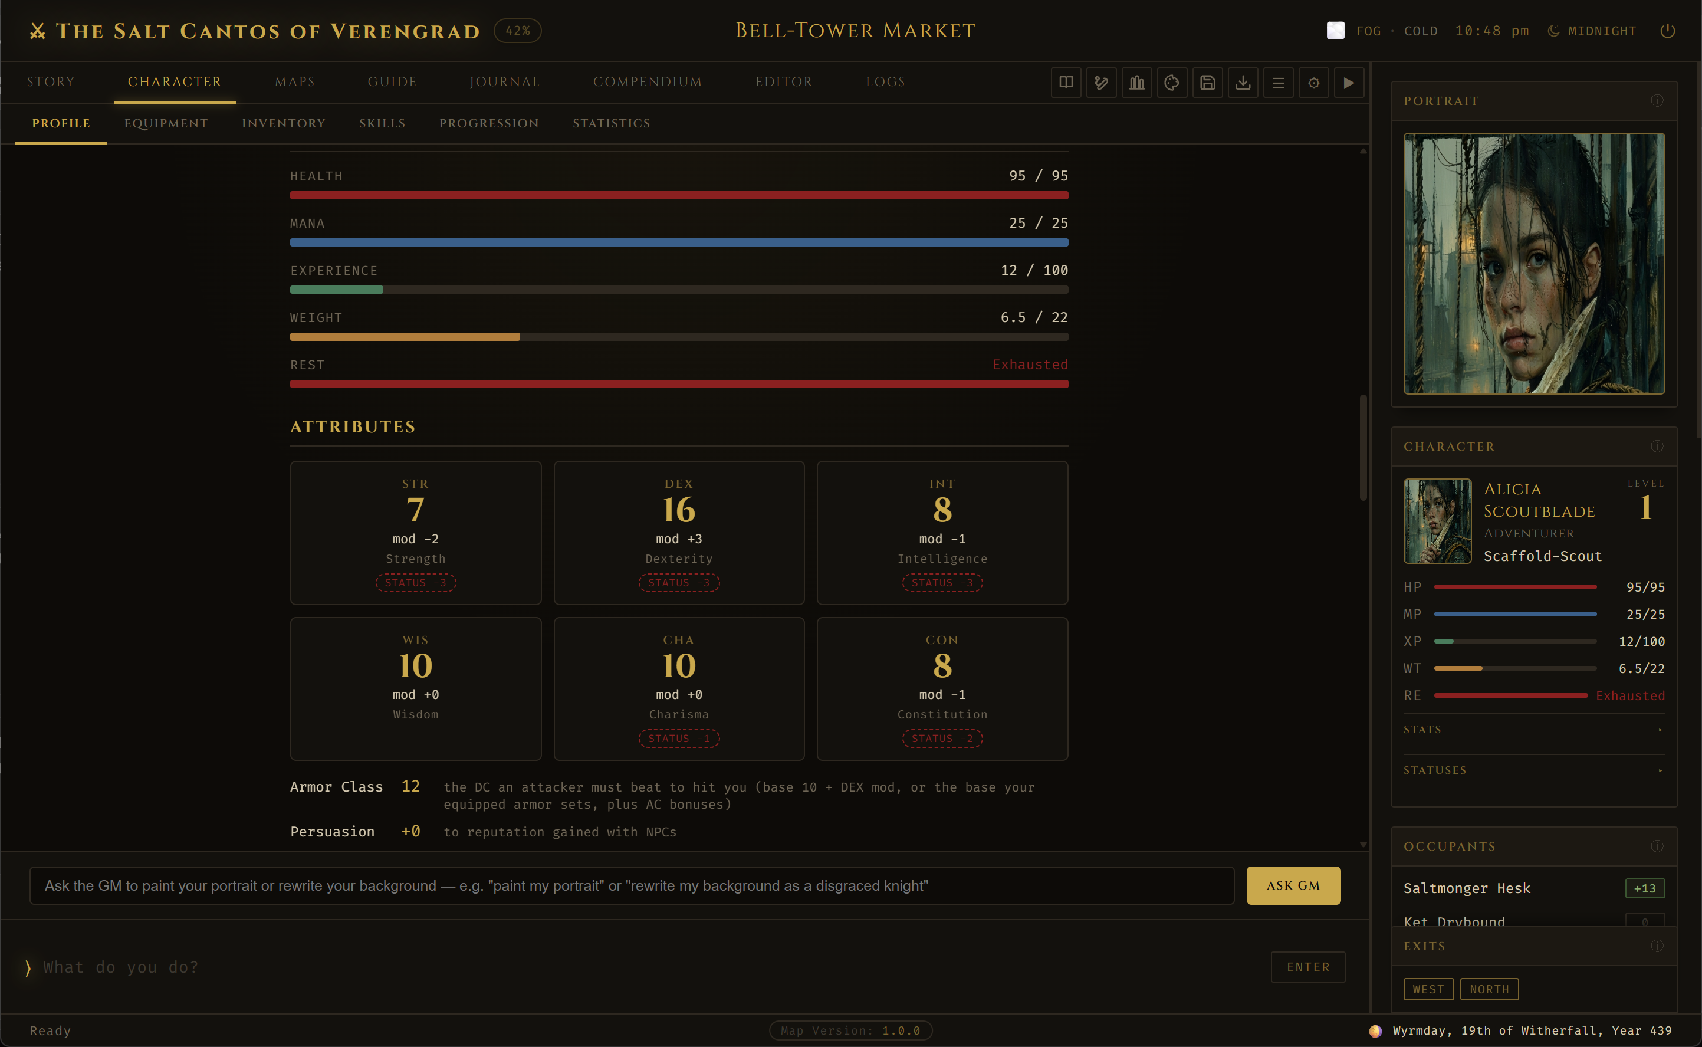Screen dimensions: 1702x1047
Task: Click the crossed swords game logo
Action: point(37,31)
